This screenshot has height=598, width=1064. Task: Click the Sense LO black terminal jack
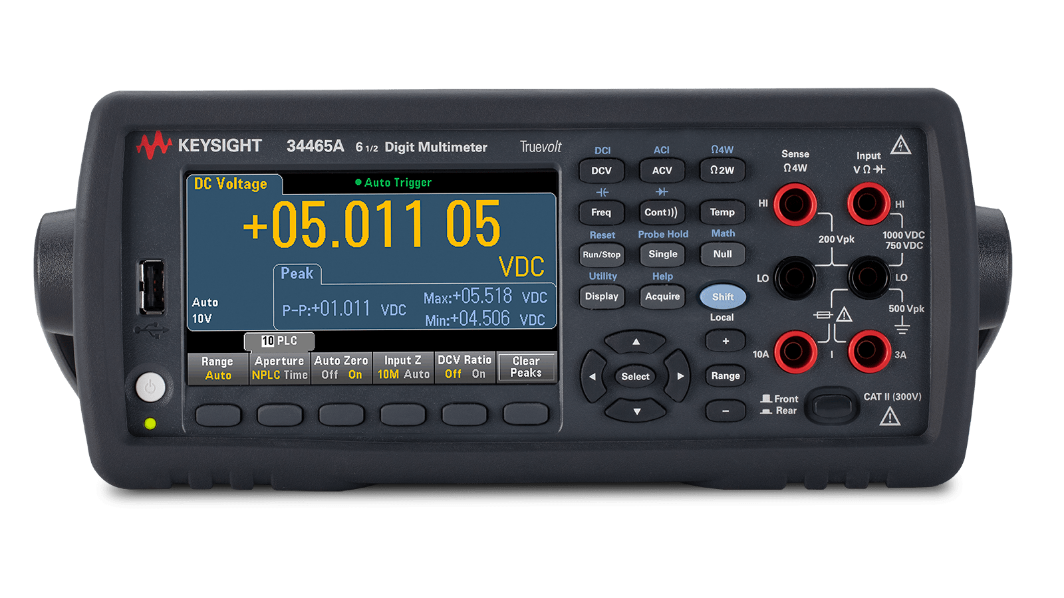[795, 278]
